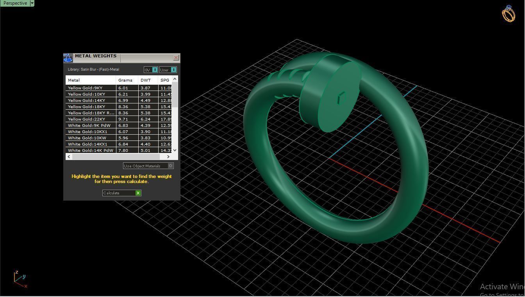This screenshot has height=297, width=525.
Task: Click the Metal Weights scale icon
Action: 68,58
